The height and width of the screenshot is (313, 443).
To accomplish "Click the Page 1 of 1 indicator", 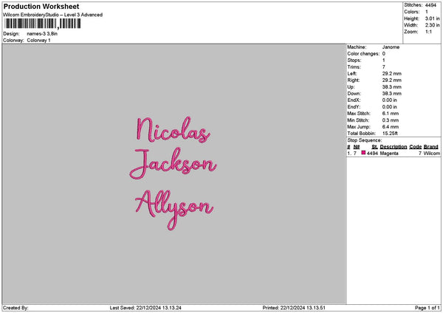I will (x=427, y=308).
